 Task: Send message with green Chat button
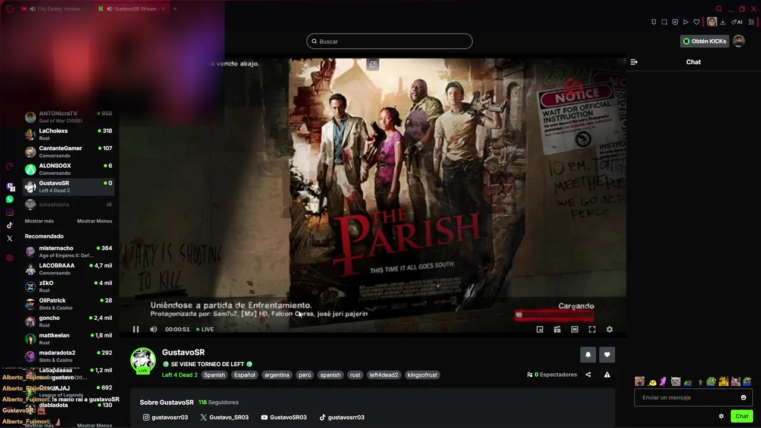(741, 416)
